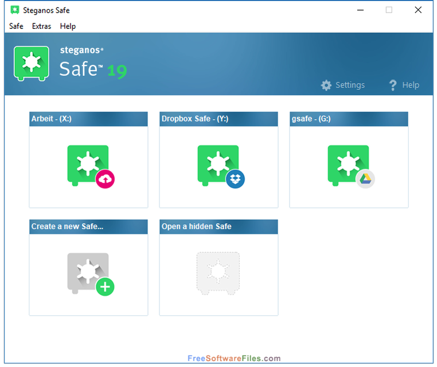Open the Help menu in menu bar
Screen dimensions: 437x367
click(x=68, y=26)
